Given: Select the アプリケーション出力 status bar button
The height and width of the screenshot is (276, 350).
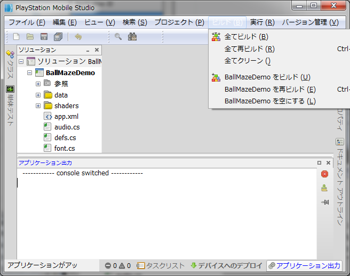Looking at the screenshot, I should pyautogui.click(x=304, y=265).
